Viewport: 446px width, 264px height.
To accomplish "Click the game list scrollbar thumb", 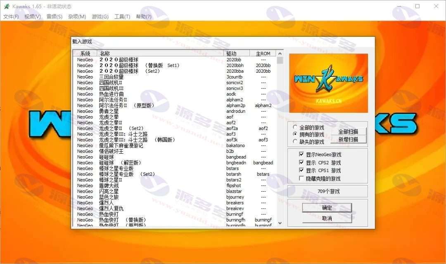I will point(280,60).
